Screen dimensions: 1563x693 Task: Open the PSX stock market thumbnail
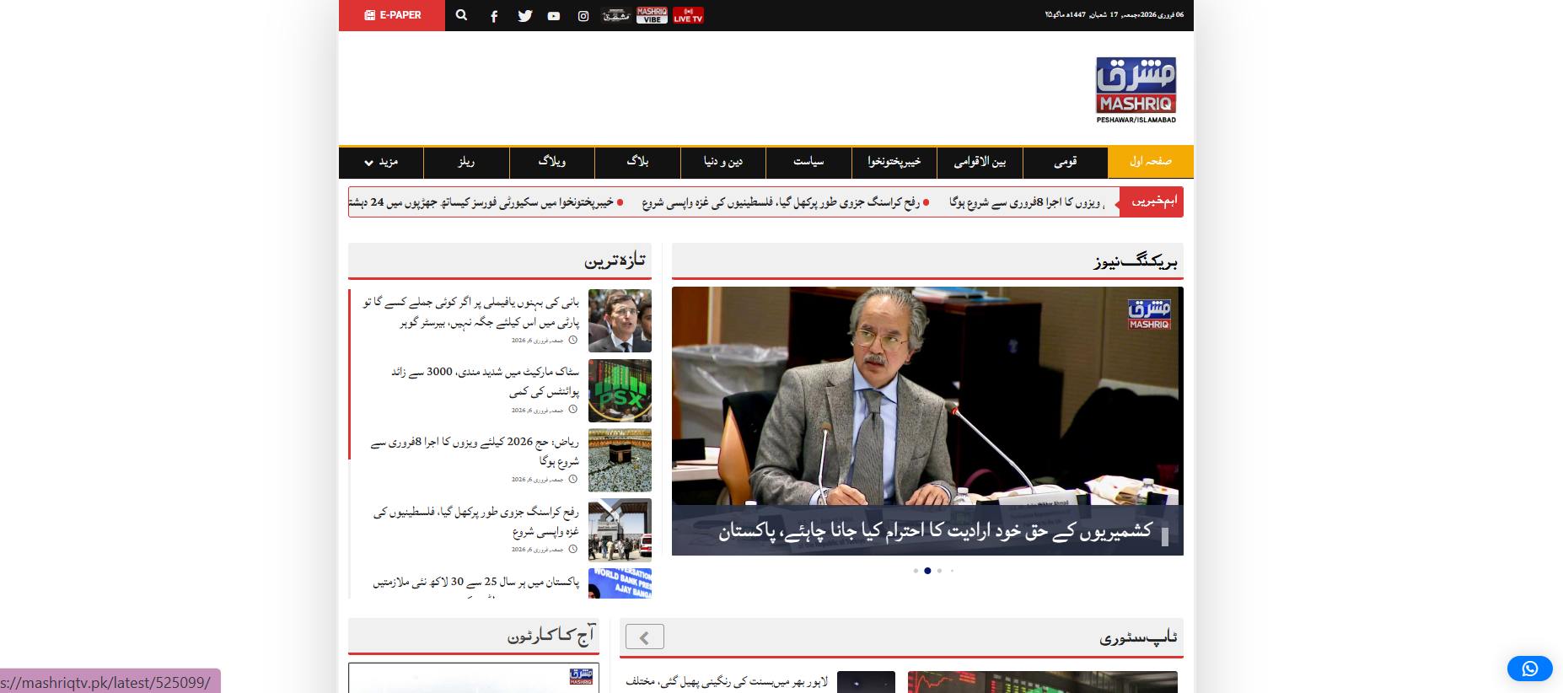(620, 390)
